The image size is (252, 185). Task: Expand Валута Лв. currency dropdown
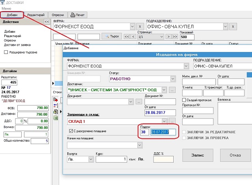[91, 159]
